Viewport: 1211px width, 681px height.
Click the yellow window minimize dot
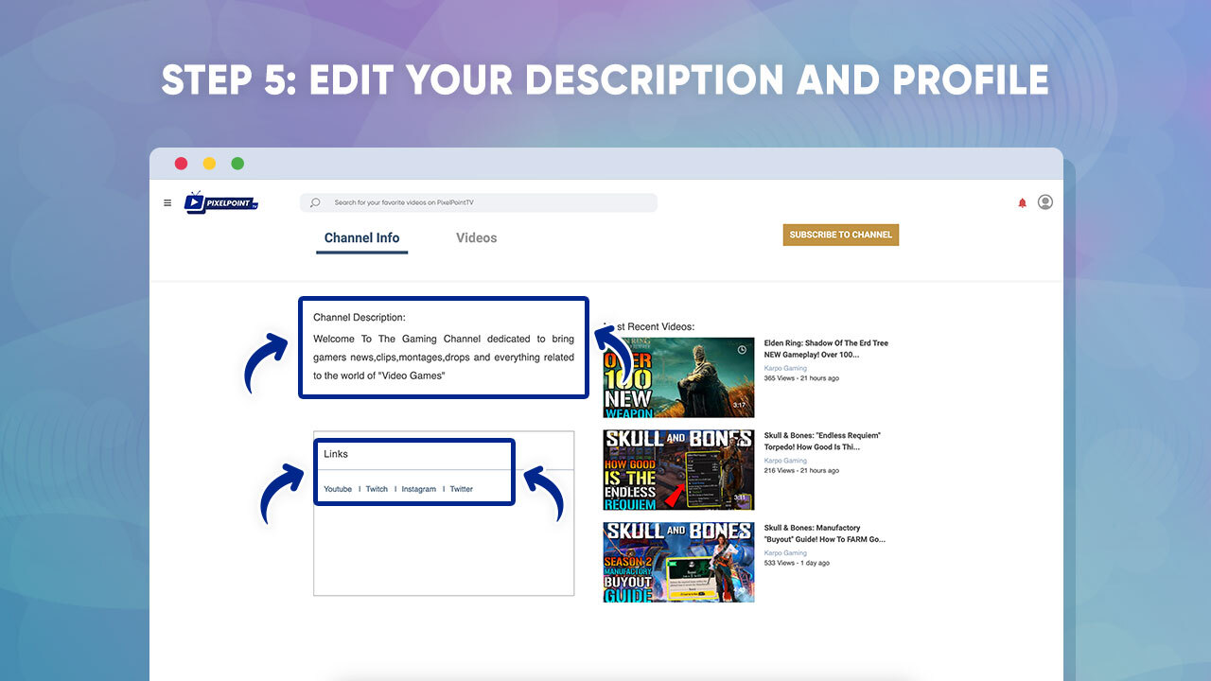click(209, 164)
